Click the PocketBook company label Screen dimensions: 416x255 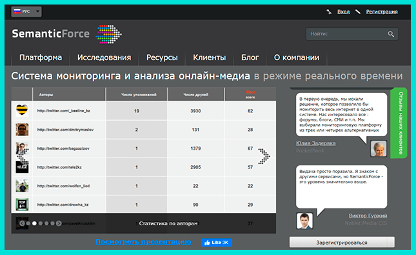pos(310,150)
